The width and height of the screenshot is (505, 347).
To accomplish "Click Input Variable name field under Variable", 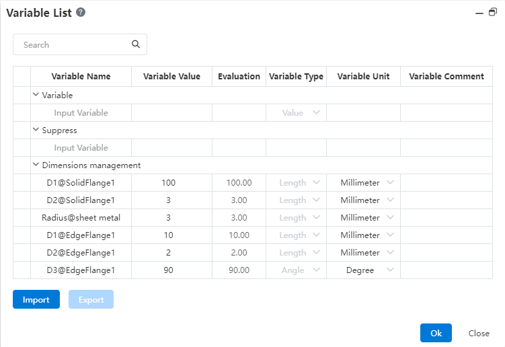I will pos(81,113).
